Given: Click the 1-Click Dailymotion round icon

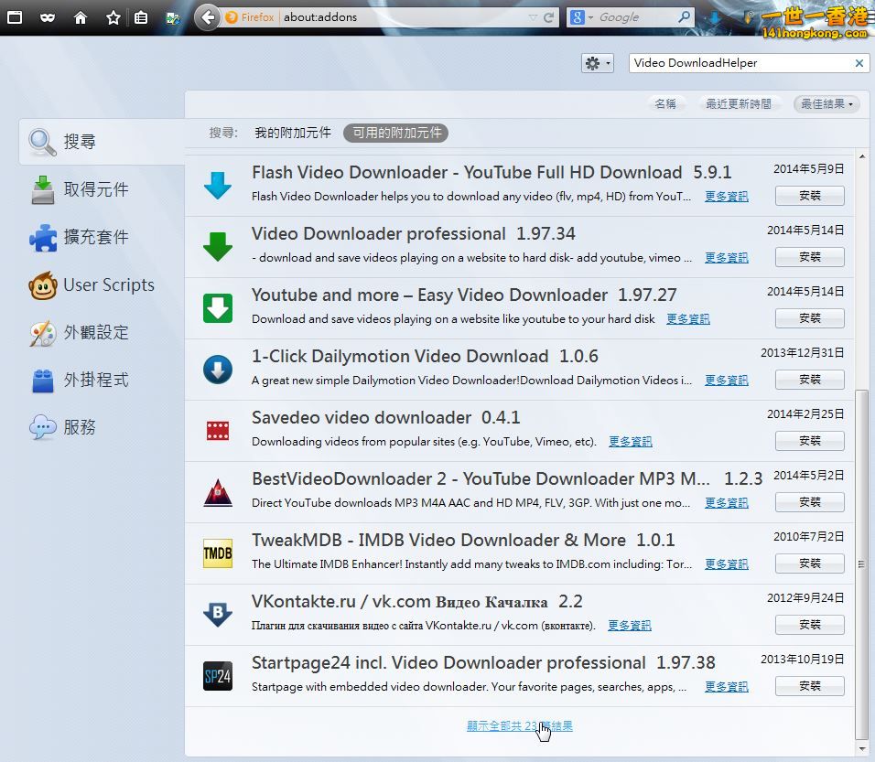Looking at the screenshot, I should [218, 370].
